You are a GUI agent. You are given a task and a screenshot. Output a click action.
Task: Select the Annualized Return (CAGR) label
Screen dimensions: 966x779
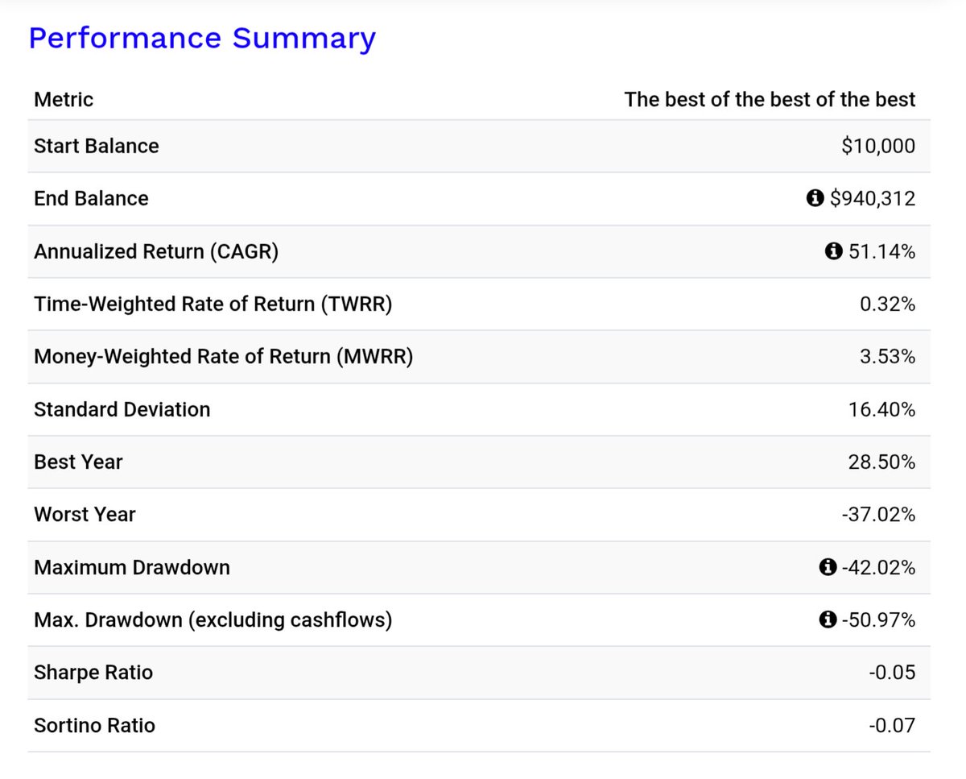click(156, 251)
